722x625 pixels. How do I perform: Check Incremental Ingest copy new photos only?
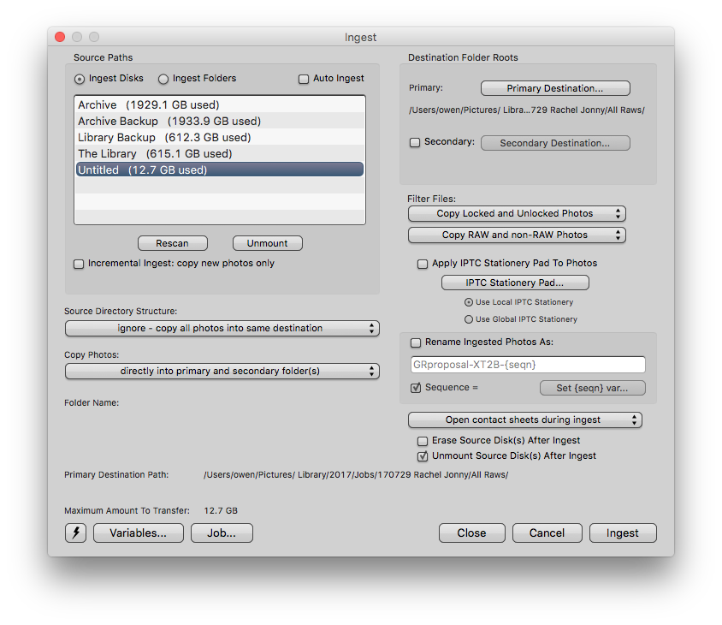[80, 264]
